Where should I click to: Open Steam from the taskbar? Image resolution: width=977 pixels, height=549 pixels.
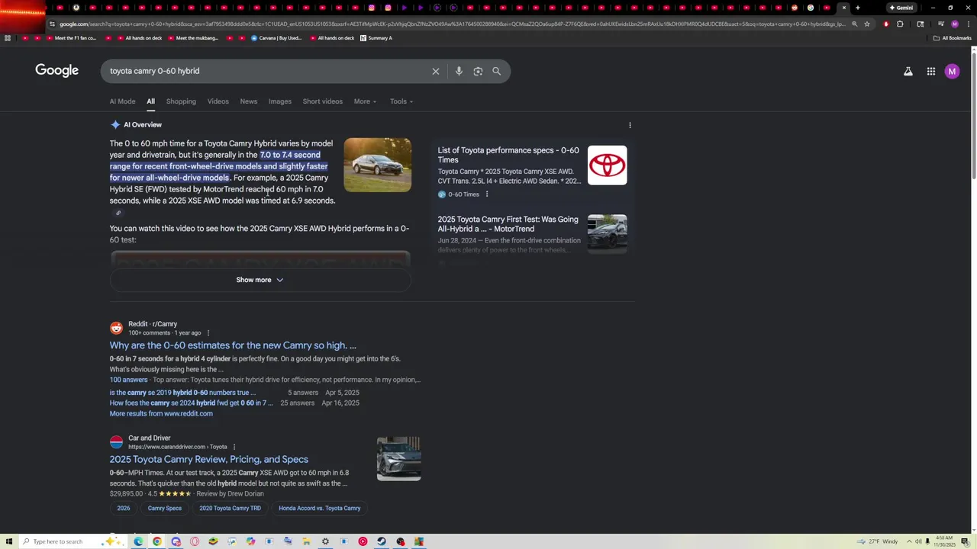tap(382, 541)
